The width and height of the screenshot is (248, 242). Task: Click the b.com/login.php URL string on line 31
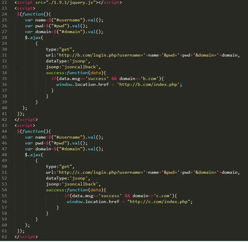click(101, 55)
